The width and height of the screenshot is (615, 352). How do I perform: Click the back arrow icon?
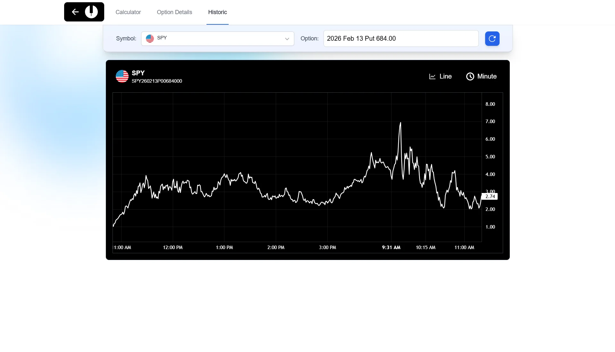click(75, 12)
